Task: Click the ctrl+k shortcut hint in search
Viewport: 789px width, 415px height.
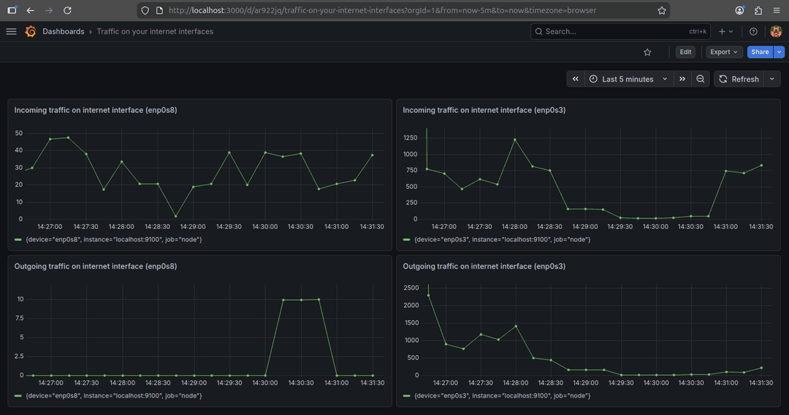Action: (x=698, y=31)
